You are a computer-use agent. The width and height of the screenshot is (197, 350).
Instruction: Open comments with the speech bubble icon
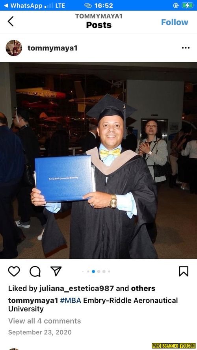[x=35, y=271]
